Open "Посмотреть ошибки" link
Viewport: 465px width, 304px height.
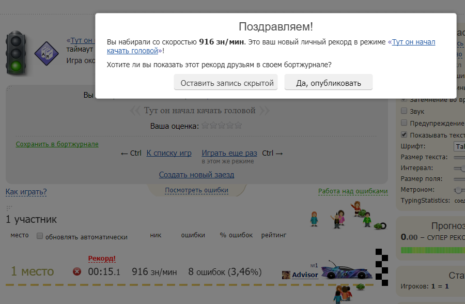coord(196,190)
